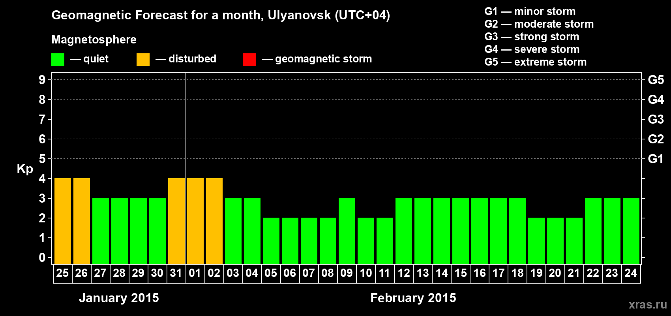Screen dimensions: 671x316
Task: Click the G2 right axis label
Action: click(x=656, y=139)
